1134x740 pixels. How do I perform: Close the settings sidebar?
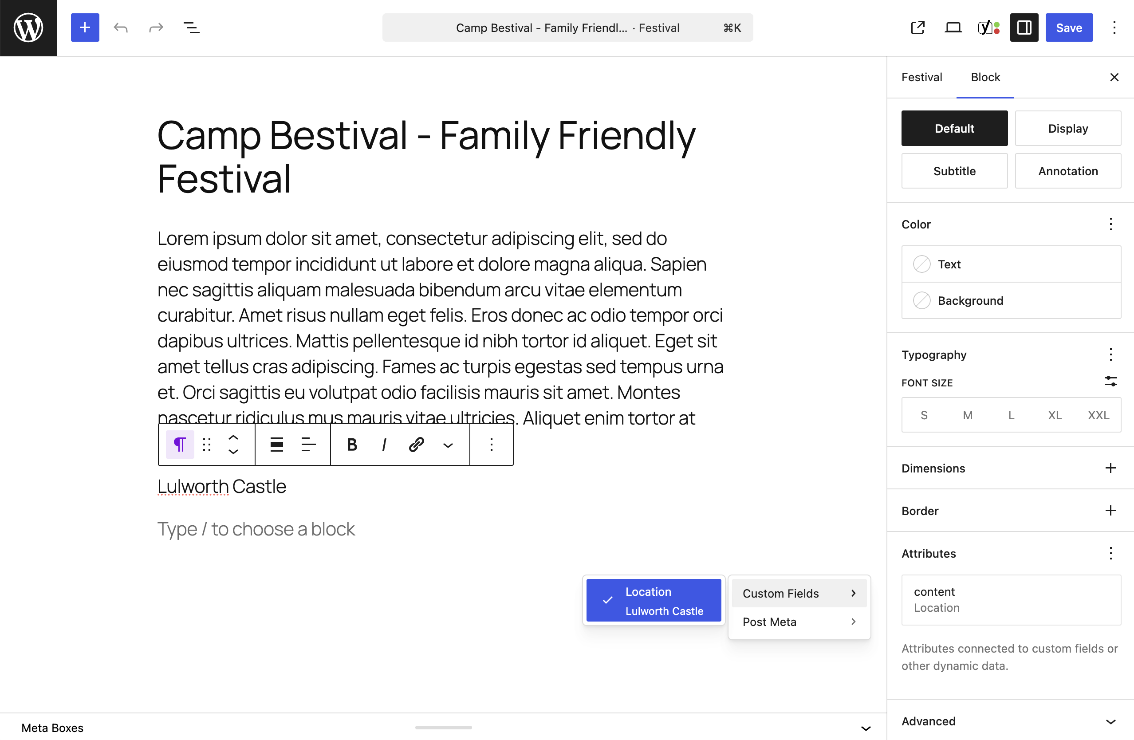tap(1114, 77)
